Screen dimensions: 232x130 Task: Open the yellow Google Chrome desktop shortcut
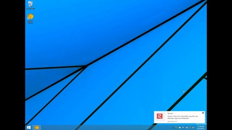point(30,18)
